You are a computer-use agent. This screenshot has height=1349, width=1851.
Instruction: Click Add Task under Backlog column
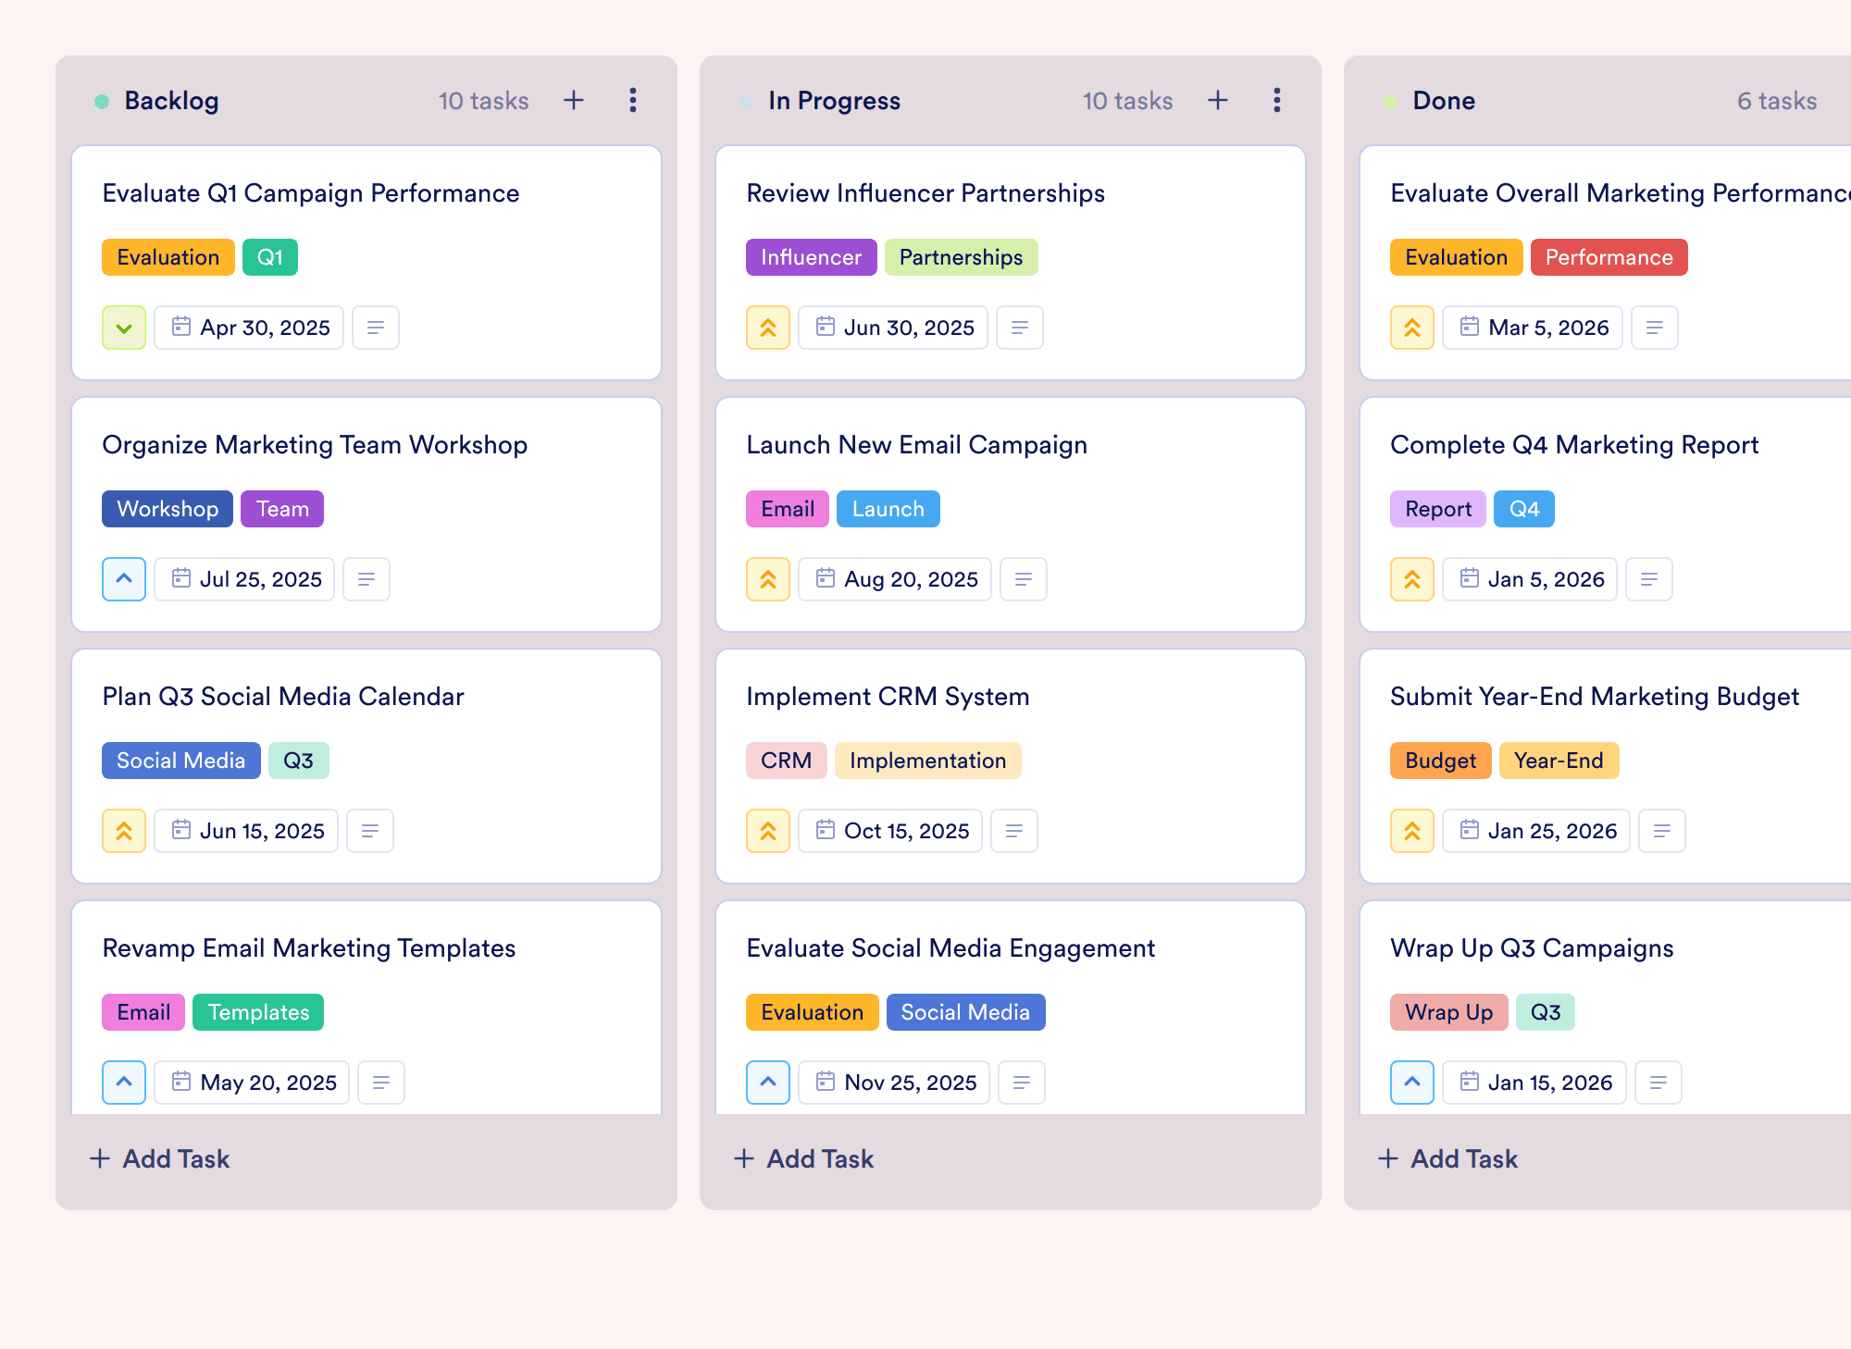(160, 1158)
